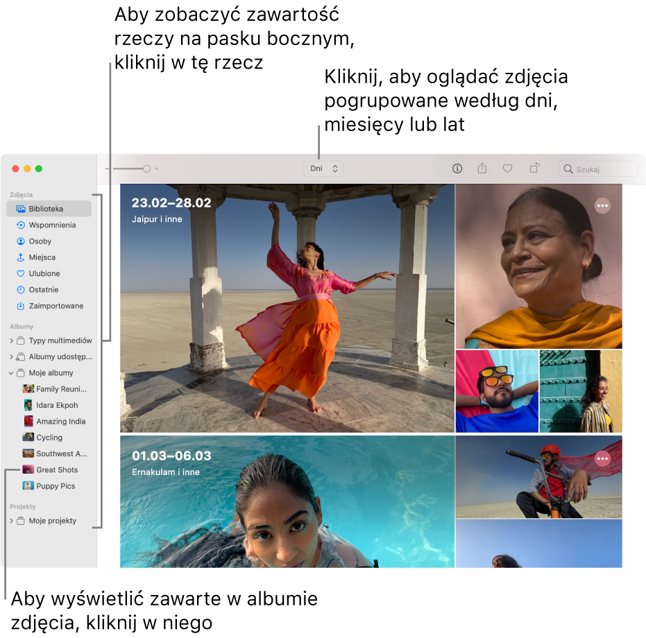Viewport: 646px width, 638px height.
Task: Mark the photo as favorite with the heart icon
Action: pos(508,169)
